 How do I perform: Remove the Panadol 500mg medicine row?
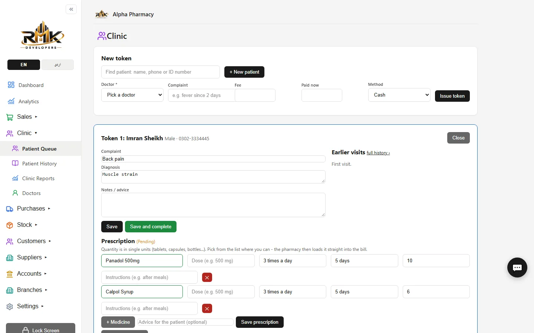207,277
